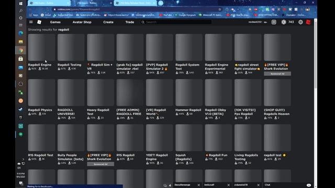Open the rocket222 profile link

(255, 22)
